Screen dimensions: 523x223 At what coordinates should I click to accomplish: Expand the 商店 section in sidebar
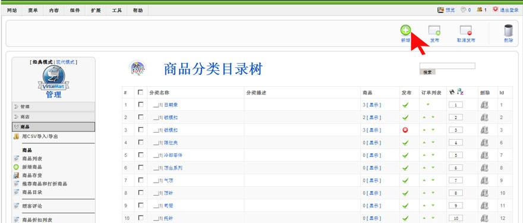[x=53, y=117]
